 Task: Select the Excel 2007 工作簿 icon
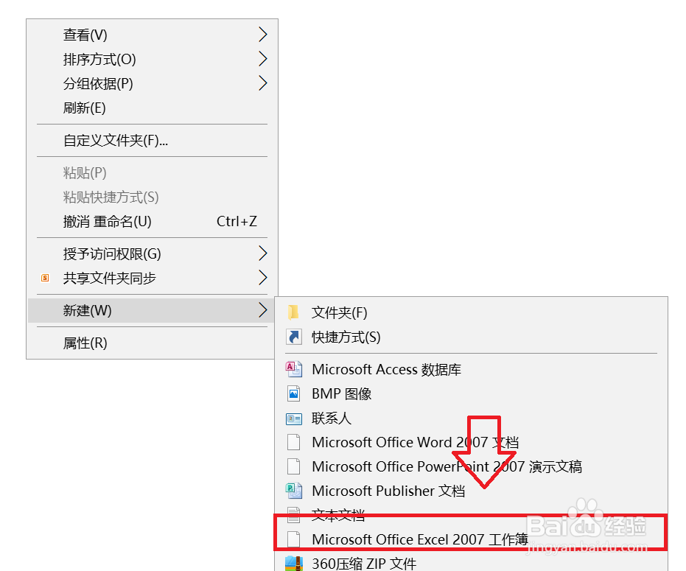[x=293, y=539]
